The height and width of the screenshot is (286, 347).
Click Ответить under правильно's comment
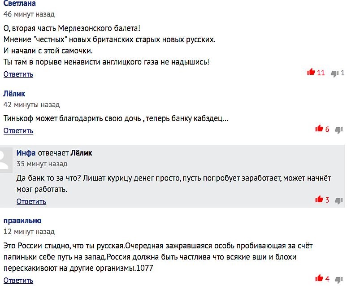pyautogui.click(x=18, y=280)
